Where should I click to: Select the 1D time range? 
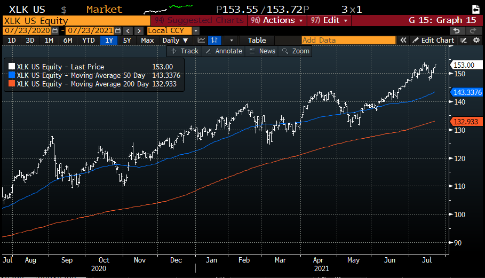[12, 40]
